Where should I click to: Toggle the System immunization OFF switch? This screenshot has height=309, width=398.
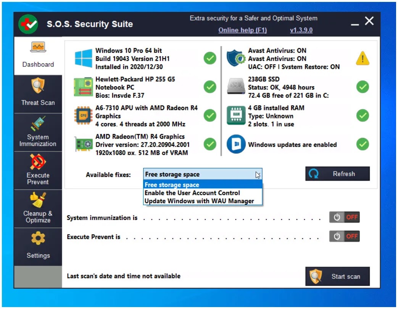(x=345, y=217)
